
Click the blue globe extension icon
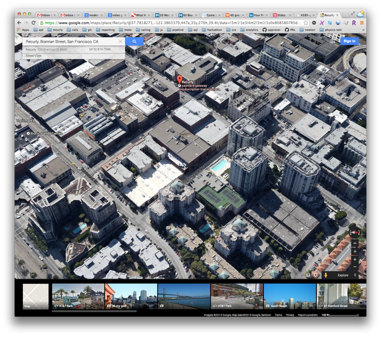[x=338, y=22]
